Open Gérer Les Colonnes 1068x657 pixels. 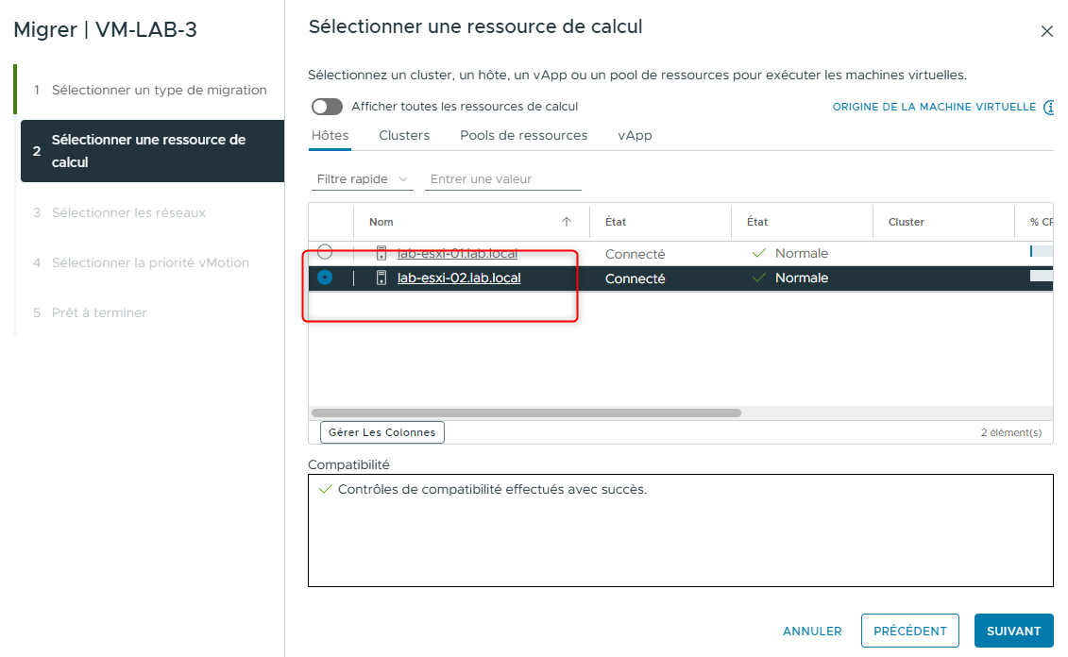point(381,432)
